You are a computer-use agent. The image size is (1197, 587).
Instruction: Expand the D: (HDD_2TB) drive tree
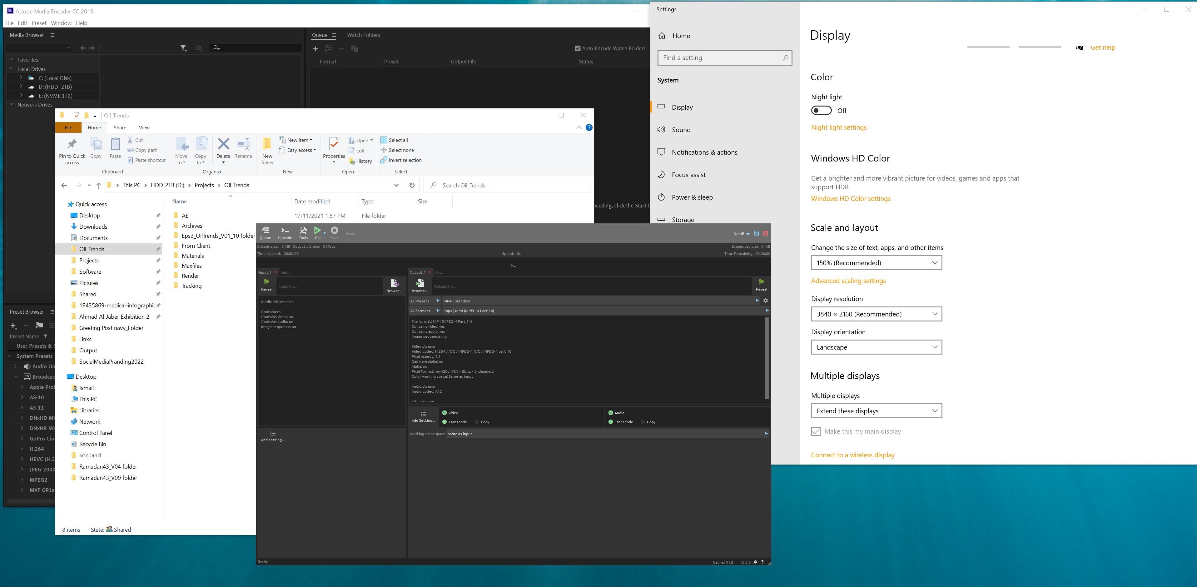[21, 87]
